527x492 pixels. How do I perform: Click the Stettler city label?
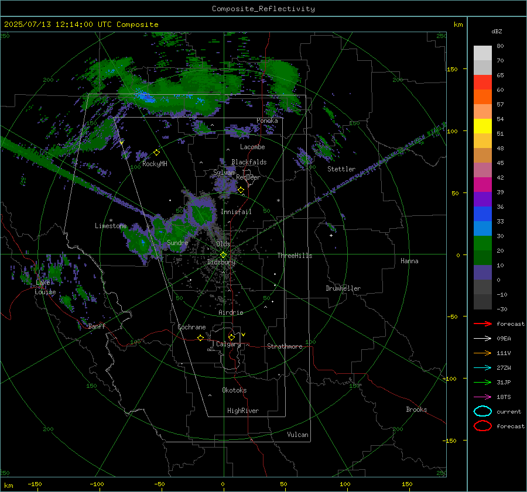coord(341,169)
